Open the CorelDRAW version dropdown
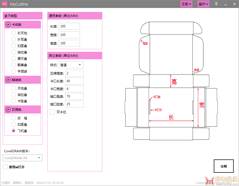 pos(23,158)
